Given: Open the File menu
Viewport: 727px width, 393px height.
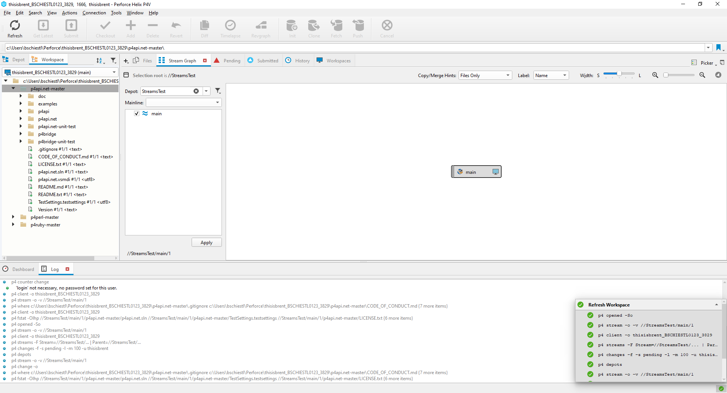Looking at the screenshot, I should tap(7, 12).
